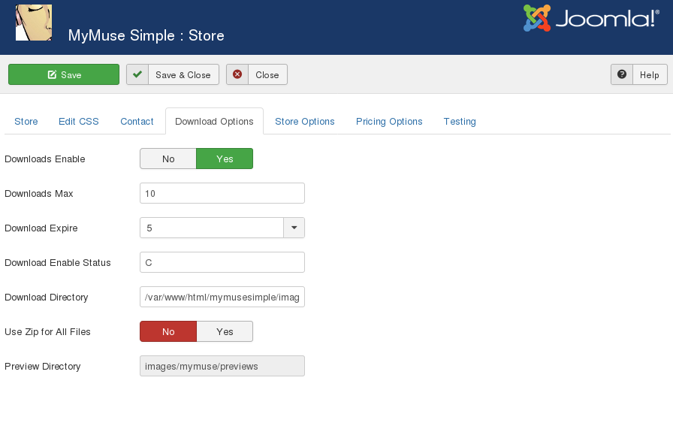Click the Download Enable Status field
The height and width of the screenshot is (429, 673).
pyautogui.click(x=222, y=262)
